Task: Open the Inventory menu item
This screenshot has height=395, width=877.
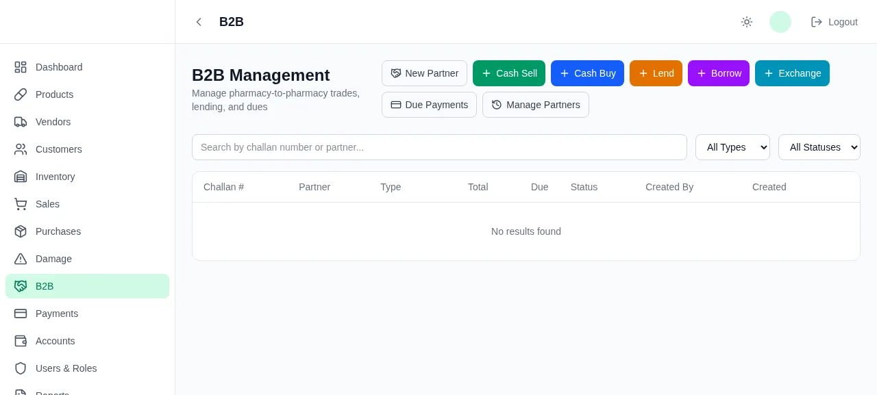Action: tap(87, 177)
